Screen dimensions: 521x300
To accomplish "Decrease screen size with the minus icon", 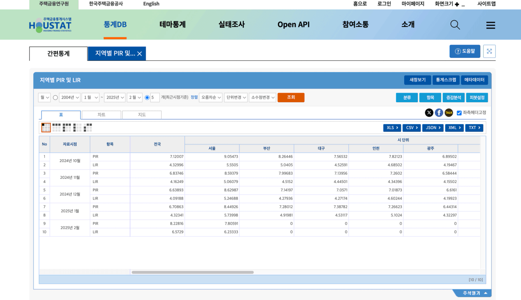I will 463,5.
